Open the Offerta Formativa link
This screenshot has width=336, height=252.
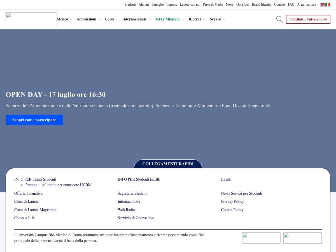tap(29, 193)
